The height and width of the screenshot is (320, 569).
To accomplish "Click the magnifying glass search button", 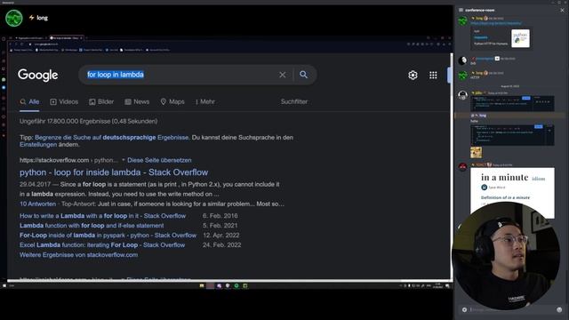I will click(304, 75).
